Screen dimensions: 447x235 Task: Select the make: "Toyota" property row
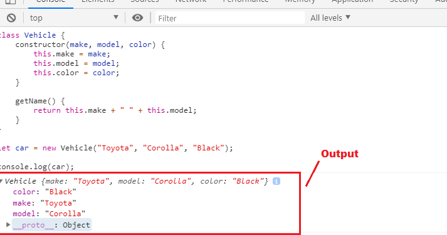pyautogui.click(x=45, y=203)
